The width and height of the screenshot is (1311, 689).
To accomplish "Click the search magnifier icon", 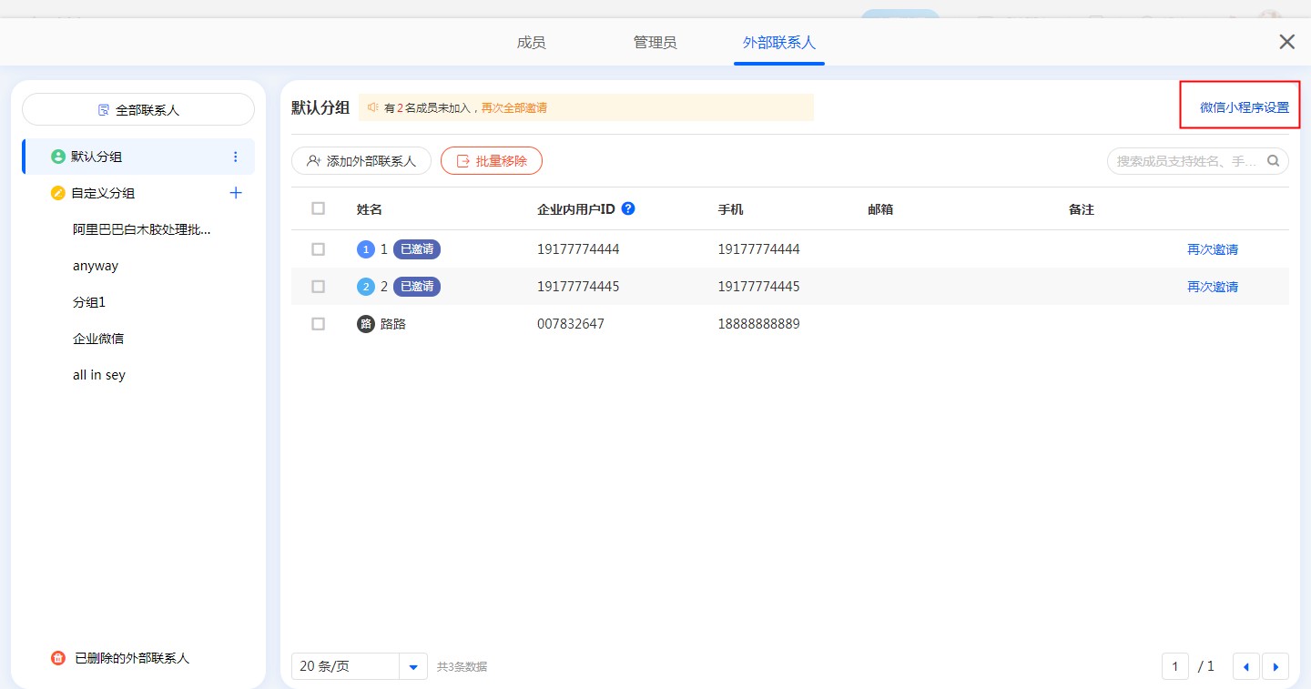I will 1274,161.
